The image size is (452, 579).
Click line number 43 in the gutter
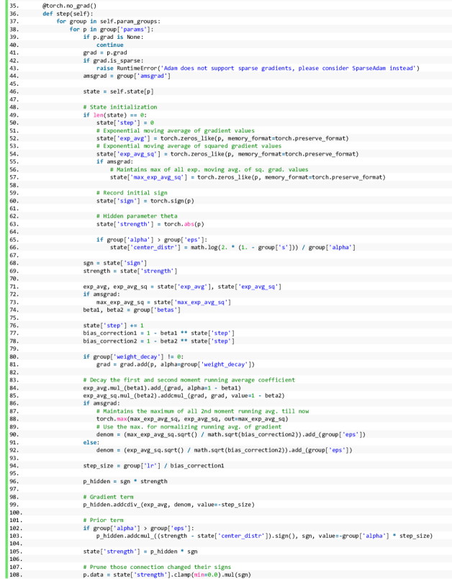[x=12, y=68]
